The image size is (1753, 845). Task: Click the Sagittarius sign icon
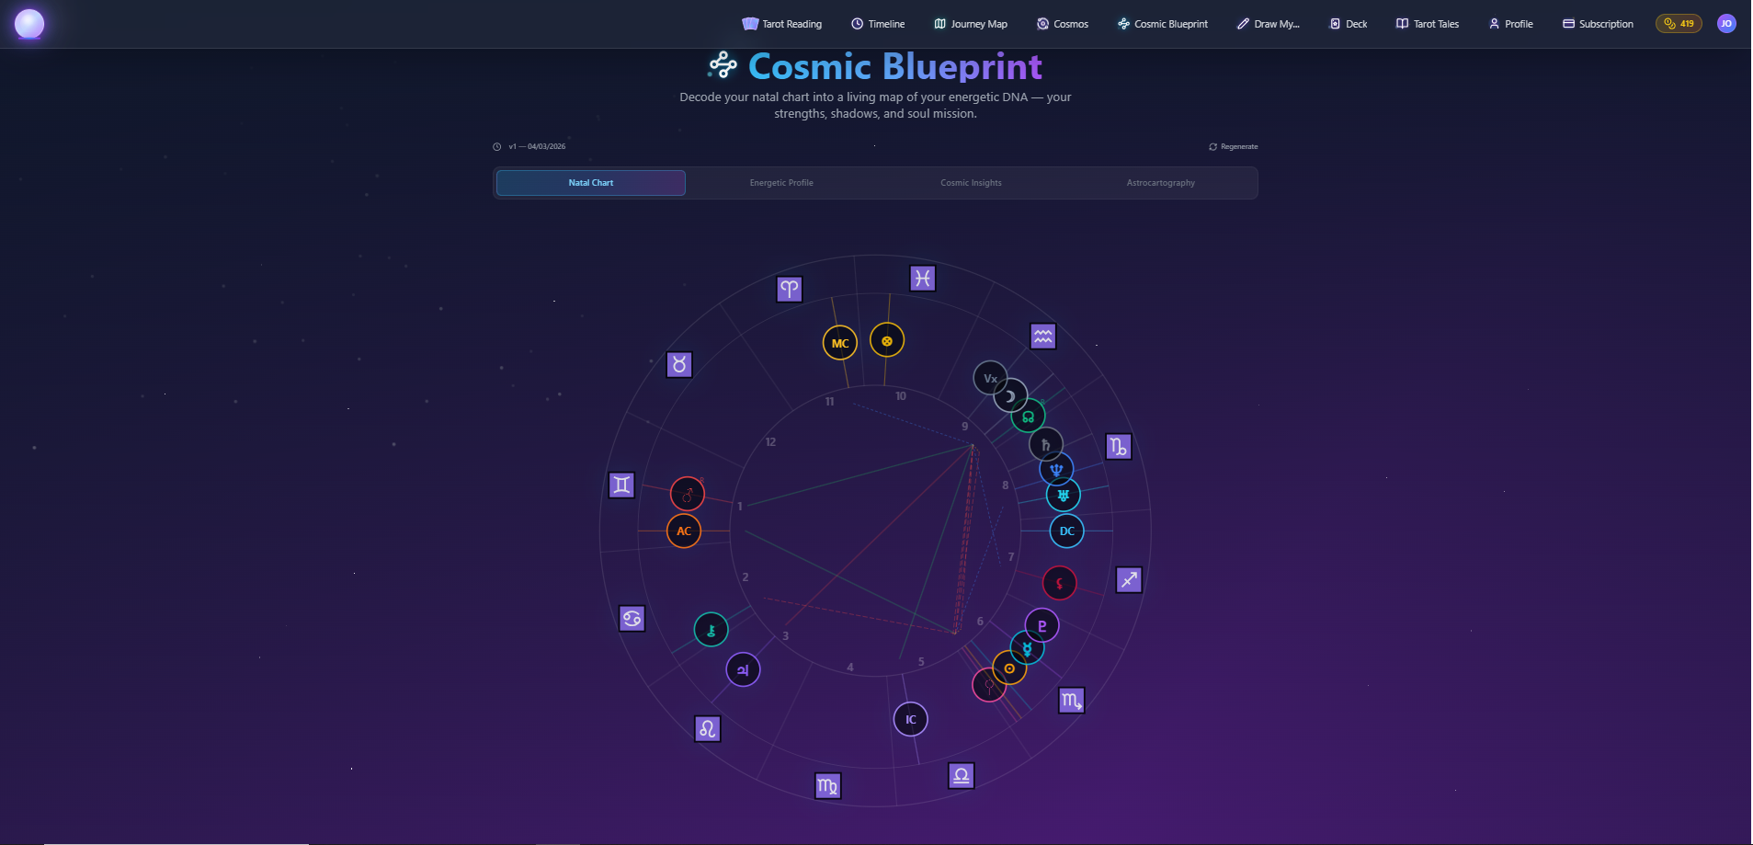click(1129, 580)
